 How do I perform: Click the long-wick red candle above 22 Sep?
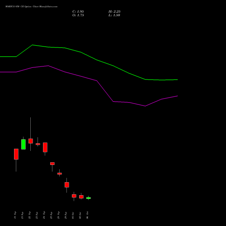31,141
